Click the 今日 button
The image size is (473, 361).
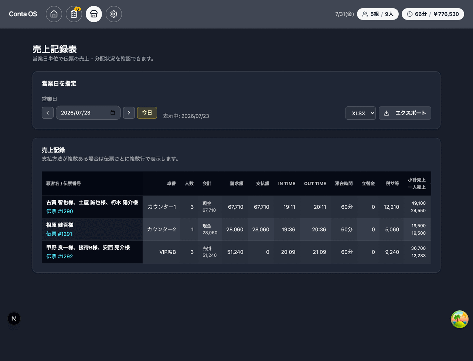click(x=147, y=113)
